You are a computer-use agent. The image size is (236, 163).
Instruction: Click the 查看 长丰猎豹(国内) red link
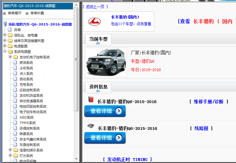tap(207, 21)
